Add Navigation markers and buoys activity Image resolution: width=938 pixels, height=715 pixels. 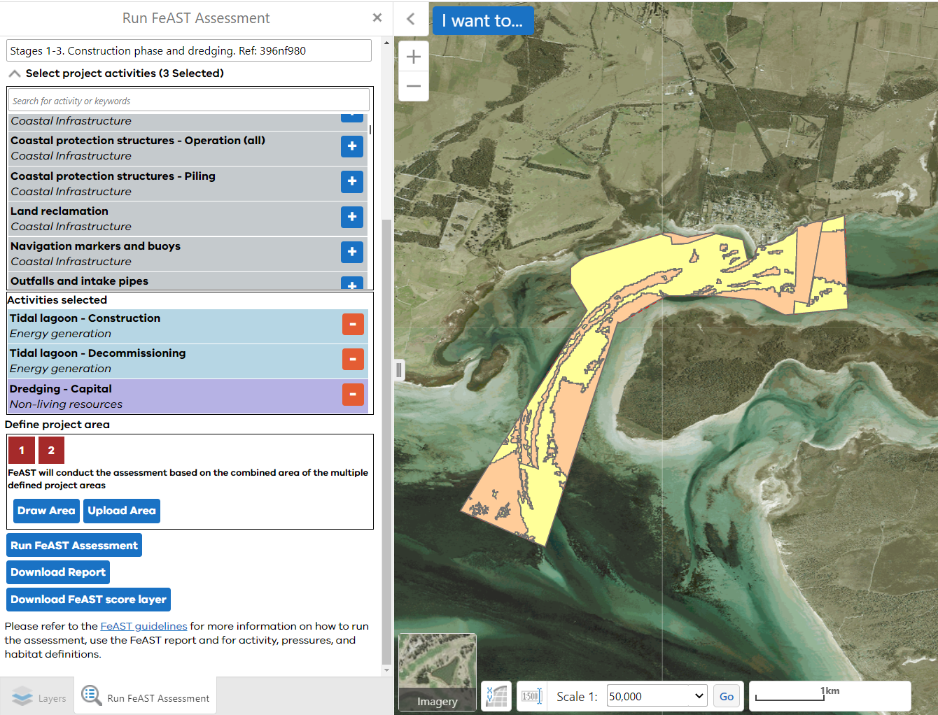click(x=352, y=252)
